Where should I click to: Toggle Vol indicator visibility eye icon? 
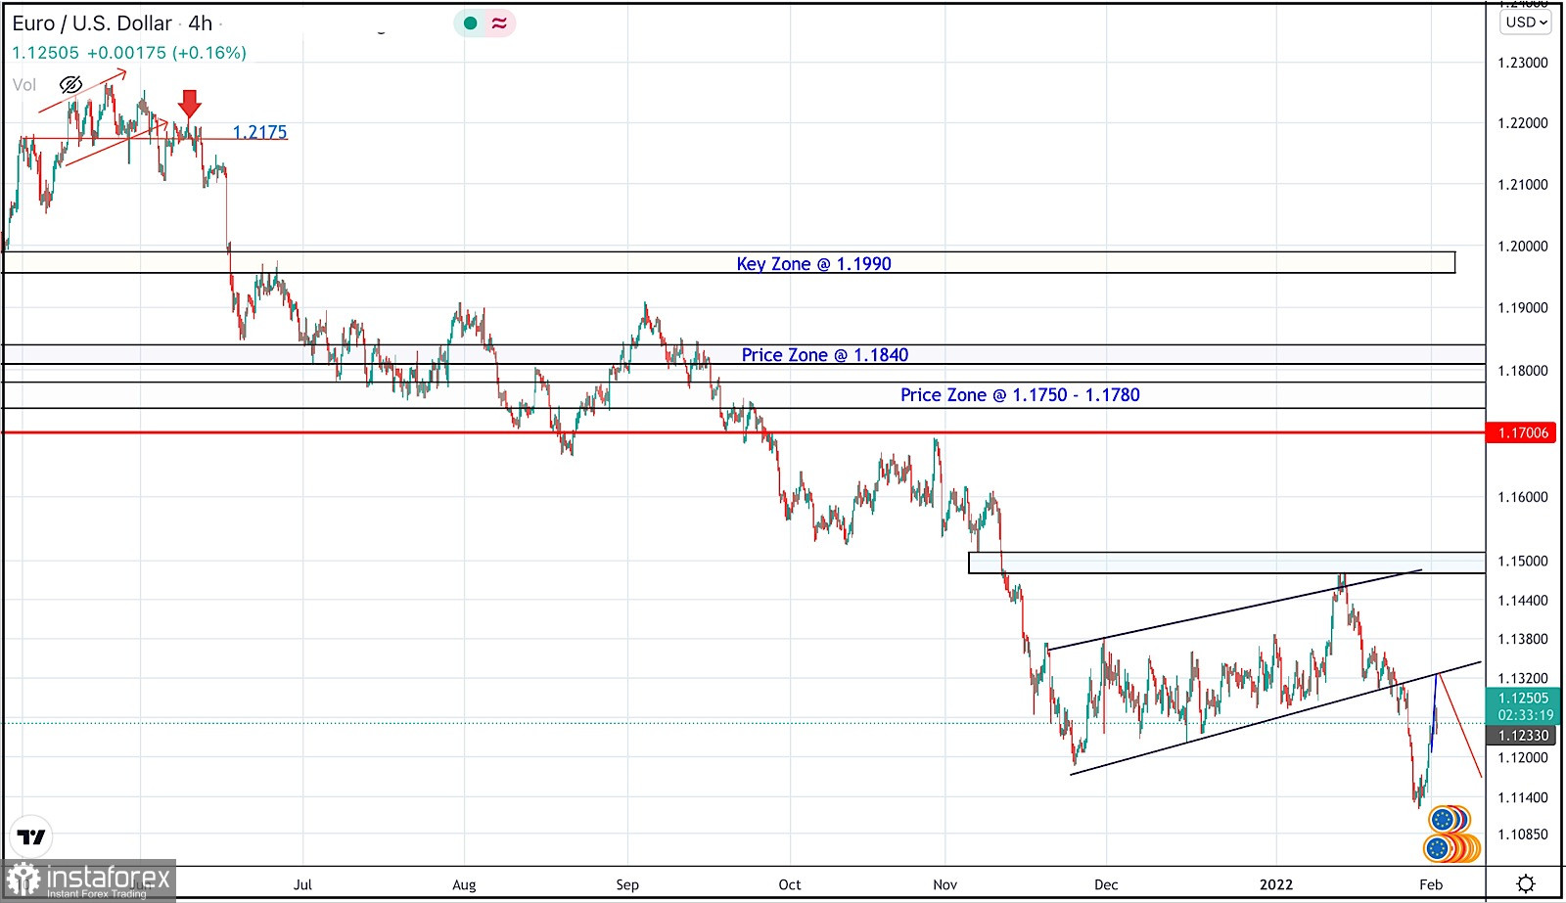[70, 85]
